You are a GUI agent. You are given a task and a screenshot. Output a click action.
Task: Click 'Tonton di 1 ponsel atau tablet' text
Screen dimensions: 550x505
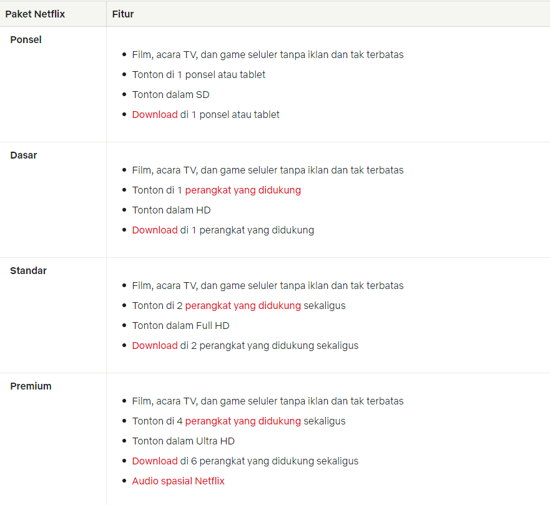(x=199, y=75)
